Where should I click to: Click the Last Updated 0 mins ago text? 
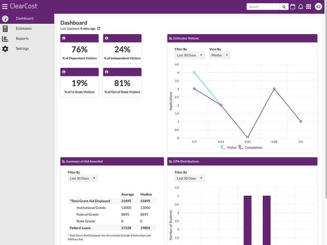pyautogui.click(x=78, y=28)
